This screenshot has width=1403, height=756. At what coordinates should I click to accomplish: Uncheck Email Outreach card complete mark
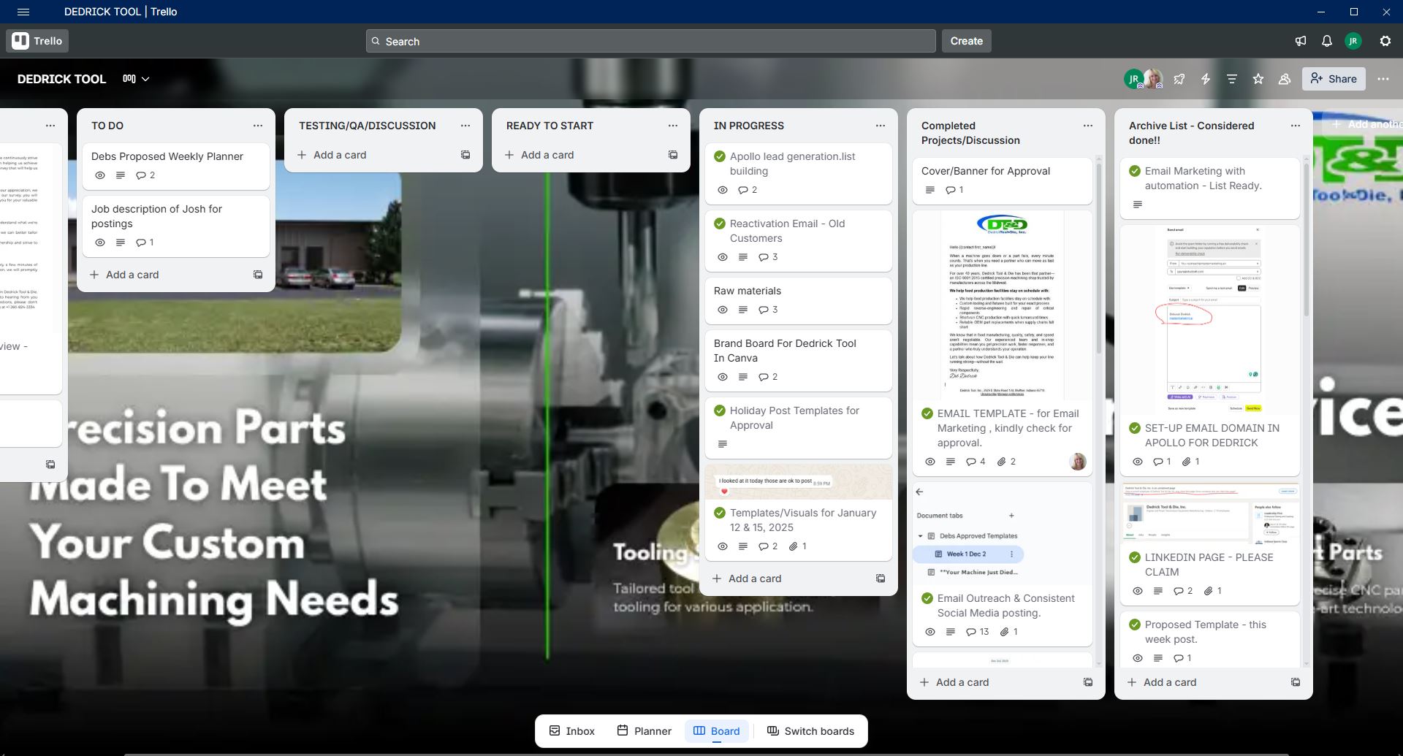pyautogui.click(x=927, y=598)
